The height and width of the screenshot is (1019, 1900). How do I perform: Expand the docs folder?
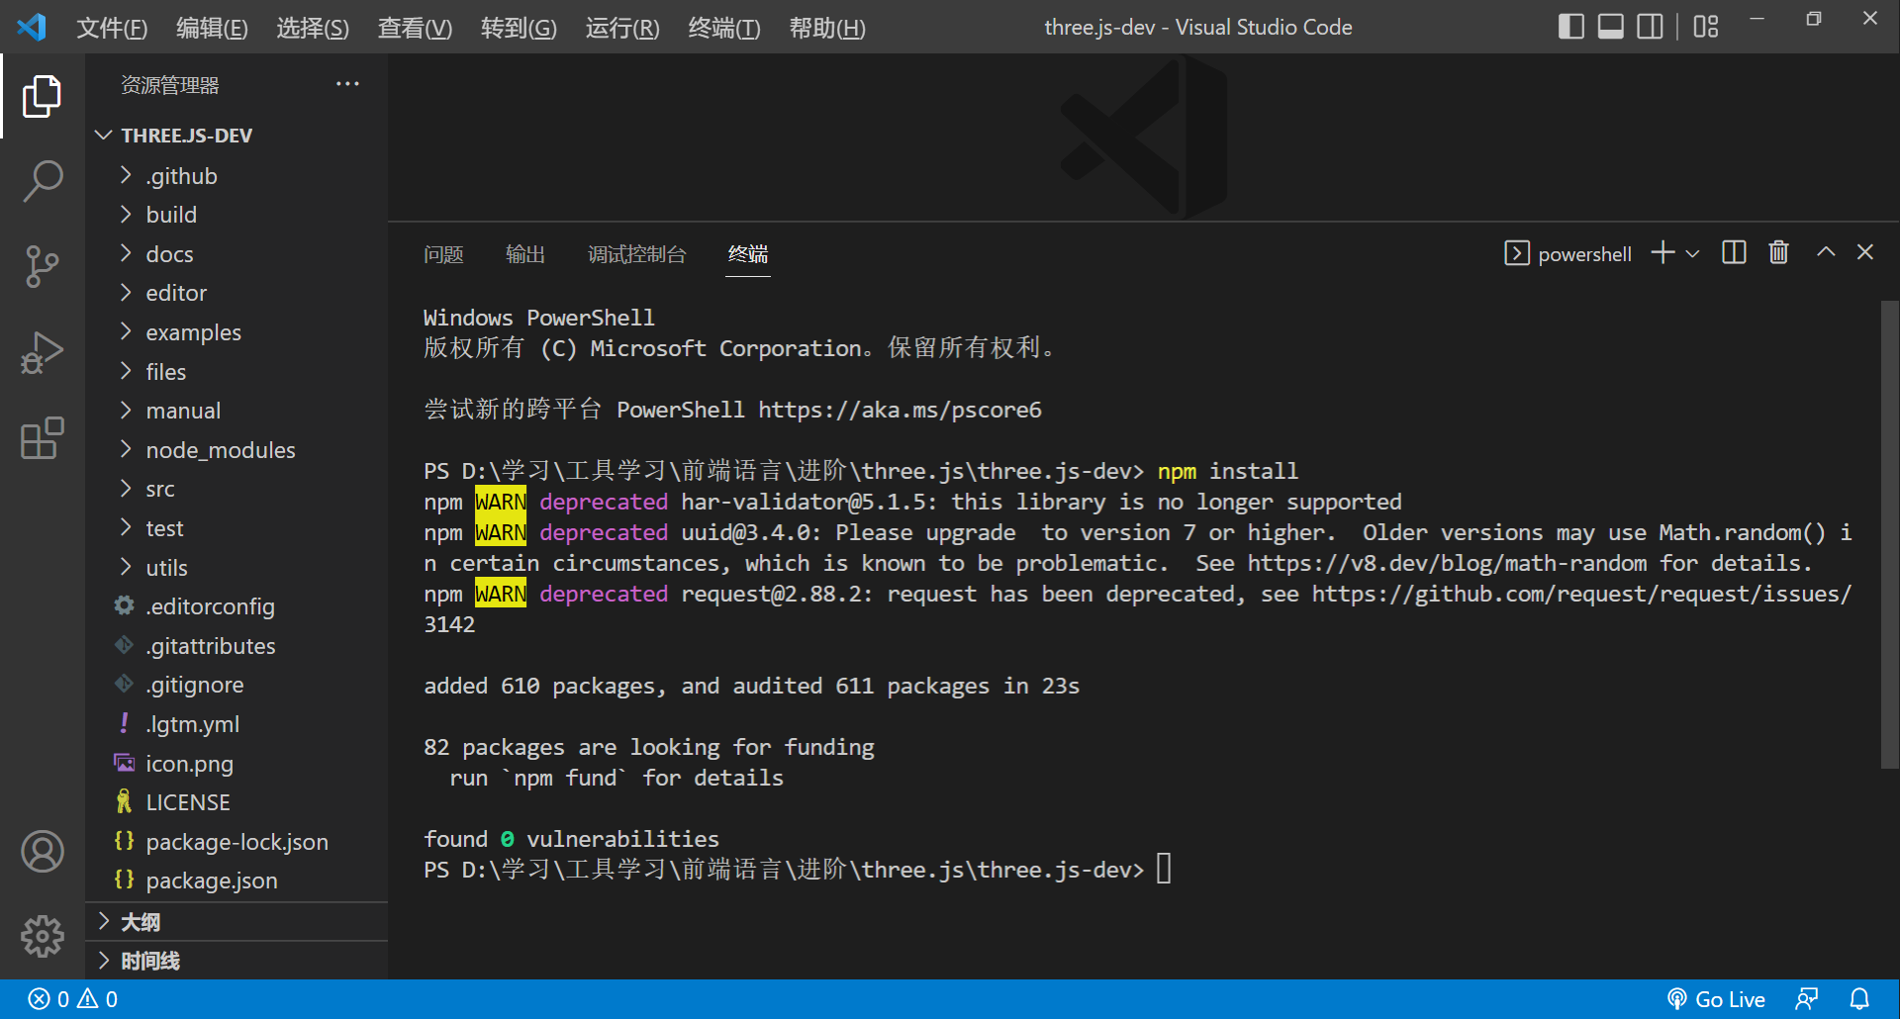point(237,254)
